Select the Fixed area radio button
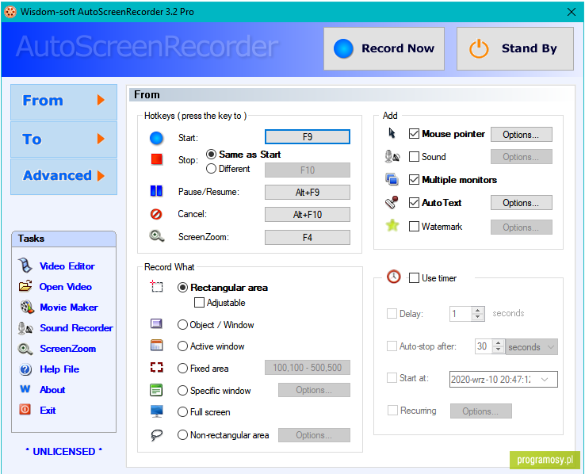Image resolution: width=585 pixels, height=474 pixels. tap(182, 369)
